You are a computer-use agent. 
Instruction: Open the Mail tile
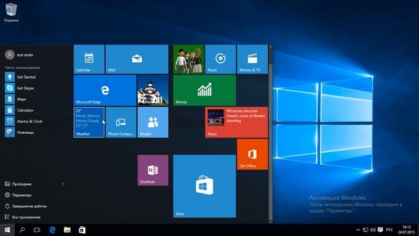tap(137, 59)
